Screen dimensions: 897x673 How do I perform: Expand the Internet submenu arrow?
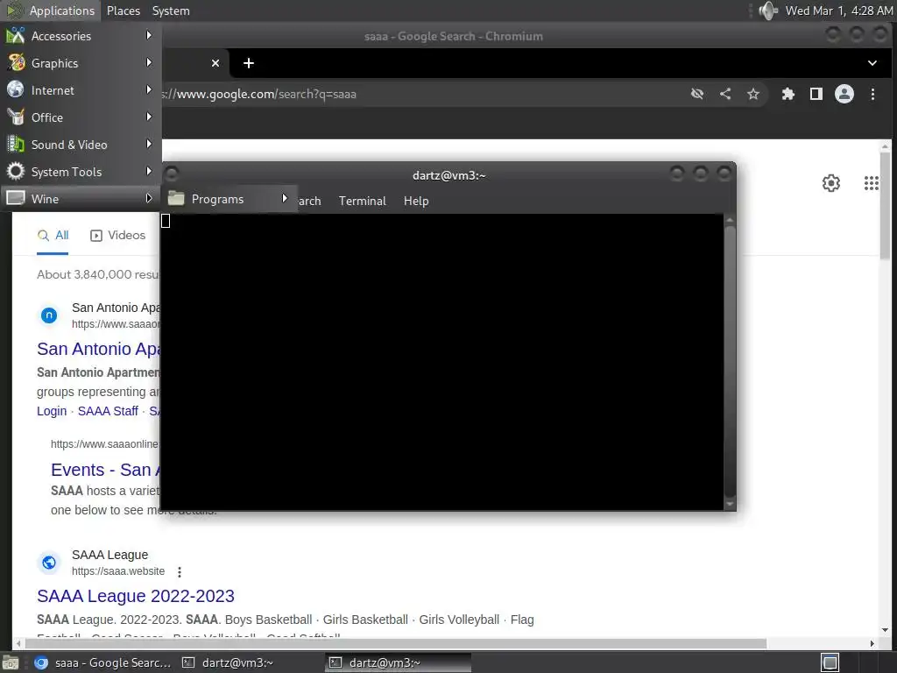149,90
